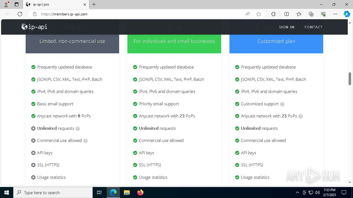
Task: Open Task View on taskbar
Action: pyautogui.click(x=99, y=193)
